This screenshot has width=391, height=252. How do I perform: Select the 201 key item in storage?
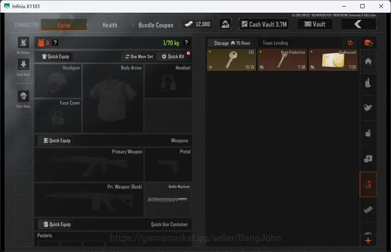coord(232,60)
